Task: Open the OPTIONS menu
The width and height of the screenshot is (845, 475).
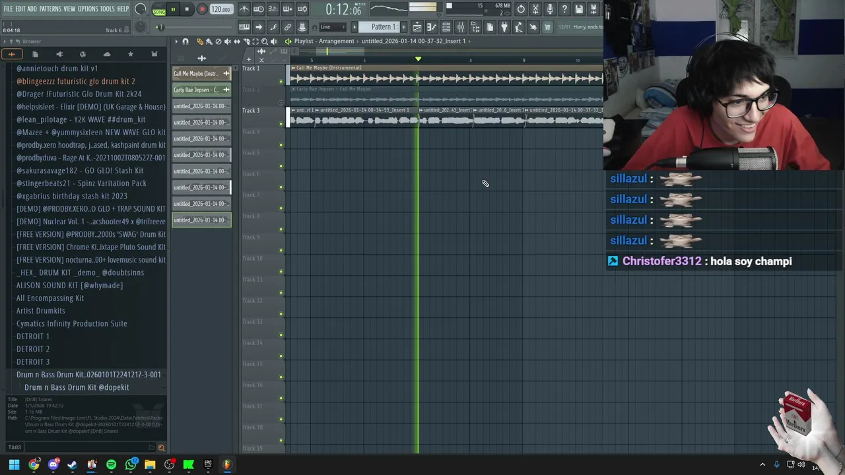Action: coord(88,9)
